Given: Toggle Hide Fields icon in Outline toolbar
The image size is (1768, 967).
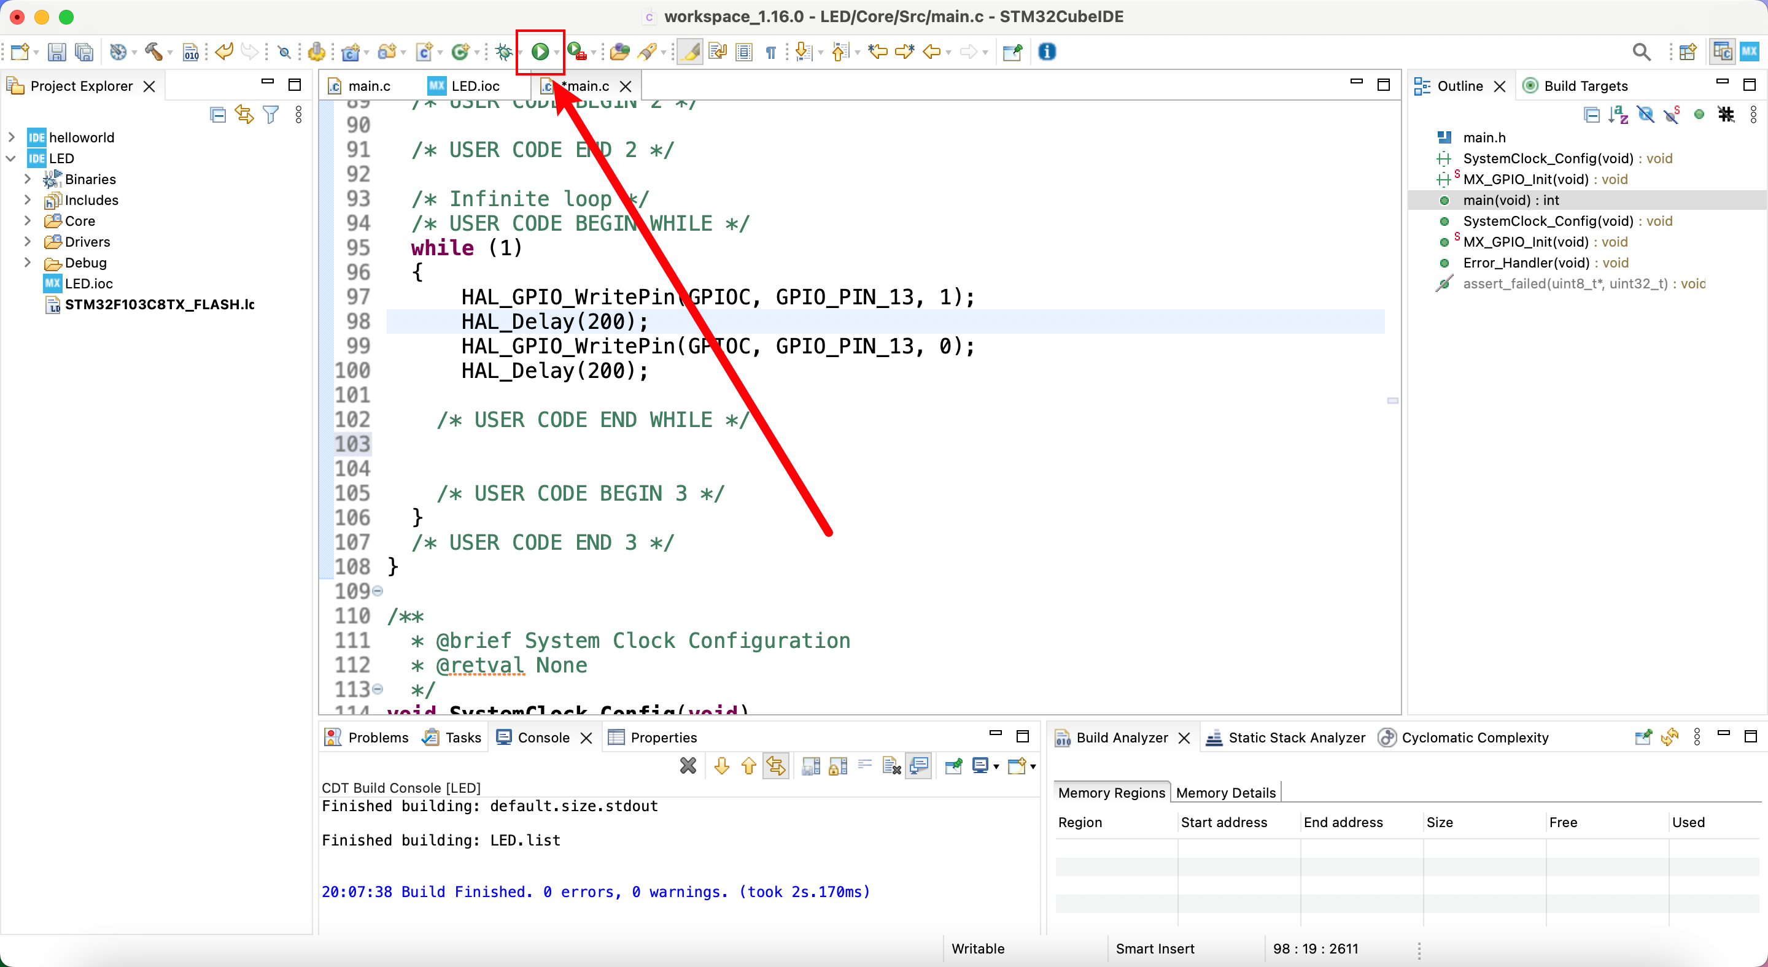Looking at the screenshot, I should (x=1645, y=115).
